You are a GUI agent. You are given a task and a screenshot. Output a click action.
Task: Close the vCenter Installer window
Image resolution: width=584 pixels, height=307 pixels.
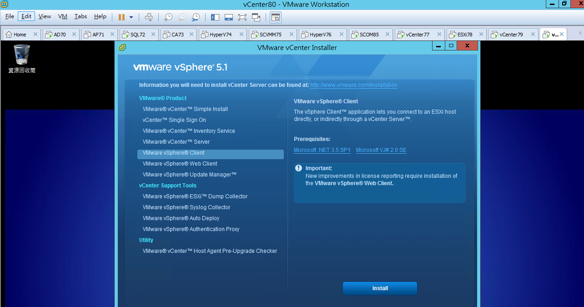[x=467, y=46]
